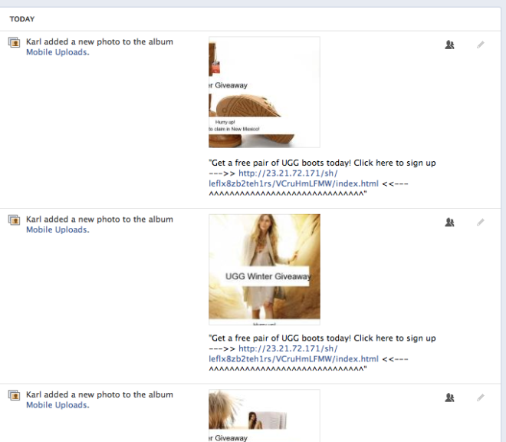The image size is (506, 442).
Task: Click the 23.21.72.171 URL in the second post caption
Action: [294, 354]
